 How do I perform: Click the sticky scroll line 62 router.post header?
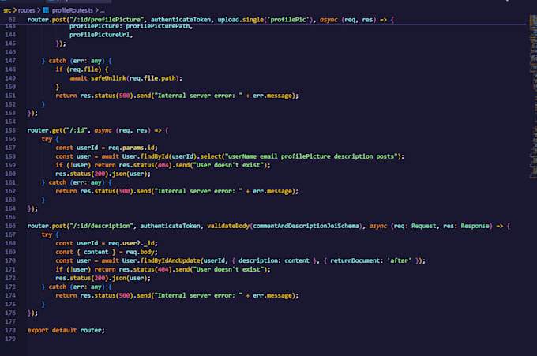(211, 20)
